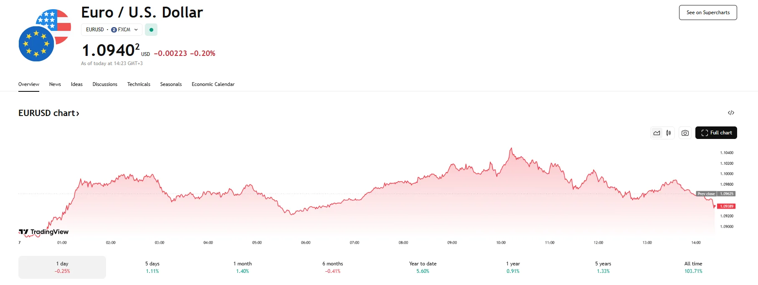Select the All time range
This screenshot has width=758, height=285.
click(693, 267)
